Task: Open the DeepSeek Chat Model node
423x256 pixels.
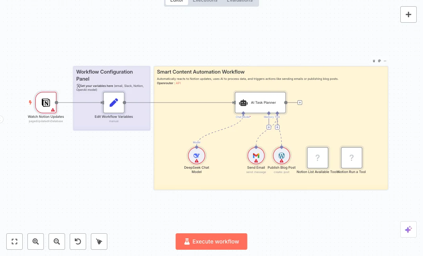Action: (197, 155)
